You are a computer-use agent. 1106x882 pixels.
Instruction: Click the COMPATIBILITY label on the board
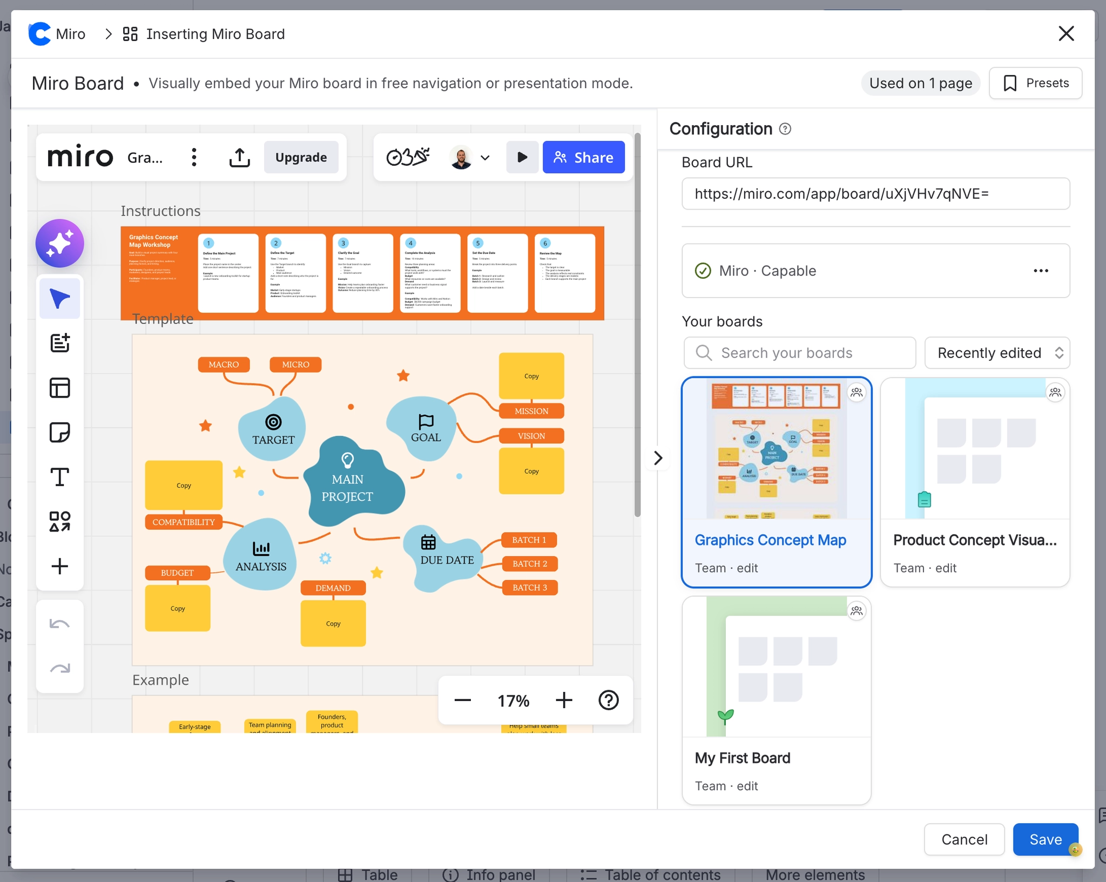click(184, 522)
